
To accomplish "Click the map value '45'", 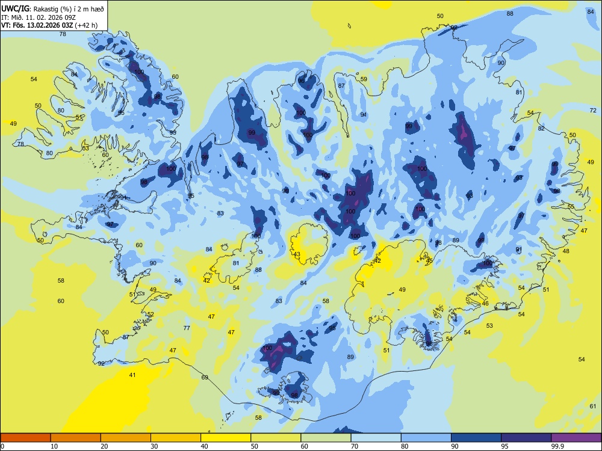I will point(429,261).
